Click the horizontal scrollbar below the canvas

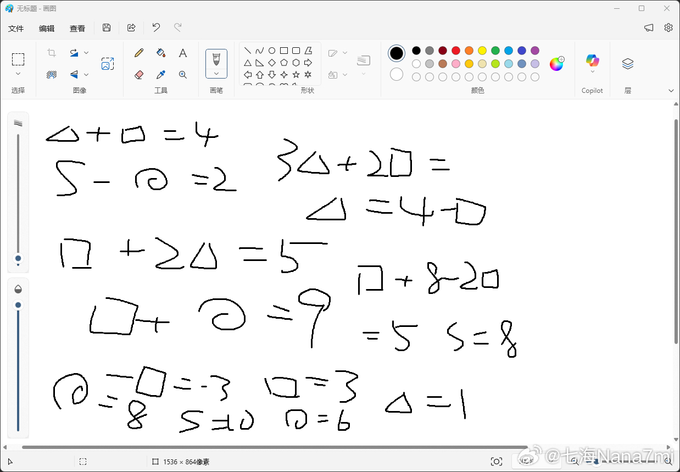pos(275,447)
